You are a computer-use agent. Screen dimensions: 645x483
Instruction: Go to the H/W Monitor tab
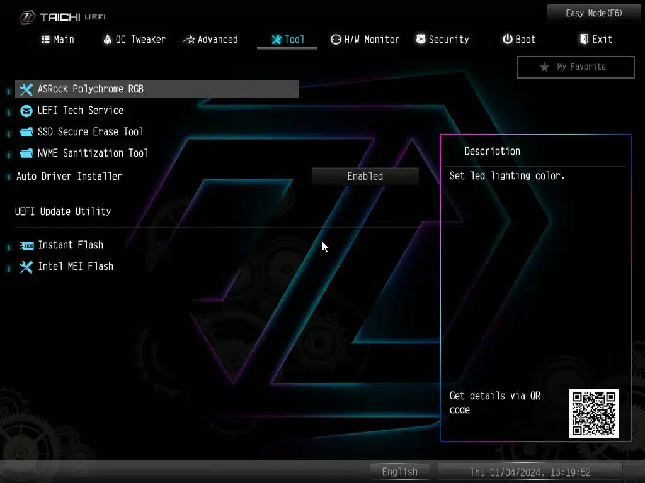coord(365,40)
